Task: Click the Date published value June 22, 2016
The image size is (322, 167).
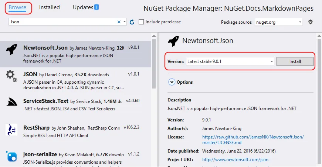Action: point(239,151)
